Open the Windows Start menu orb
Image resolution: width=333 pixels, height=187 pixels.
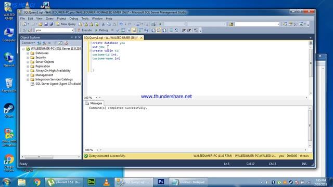tap(6, 182)
